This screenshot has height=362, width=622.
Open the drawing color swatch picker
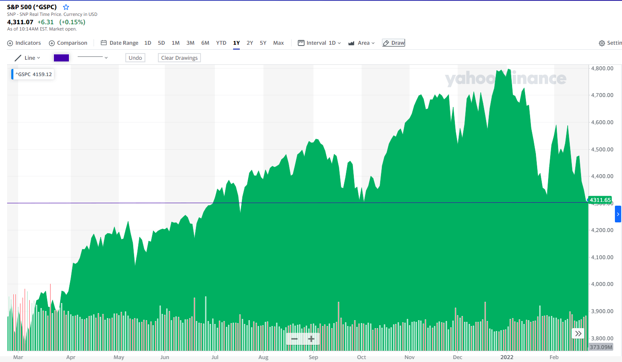[x=61, y=57]
